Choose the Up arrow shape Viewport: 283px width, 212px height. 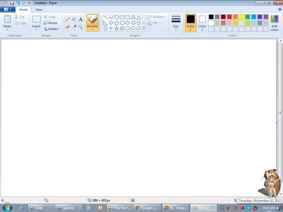[x=139, y=23]
